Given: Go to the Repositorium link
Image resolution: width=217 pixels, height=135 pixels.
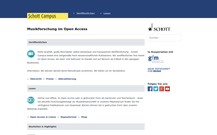Looking at the screenshot, I should point(68,117).
